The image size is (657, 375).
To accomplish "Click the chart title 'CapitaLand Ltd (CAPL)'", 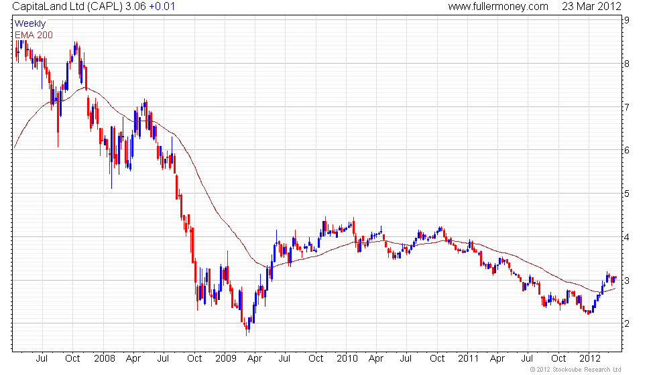I will [68, 7].
